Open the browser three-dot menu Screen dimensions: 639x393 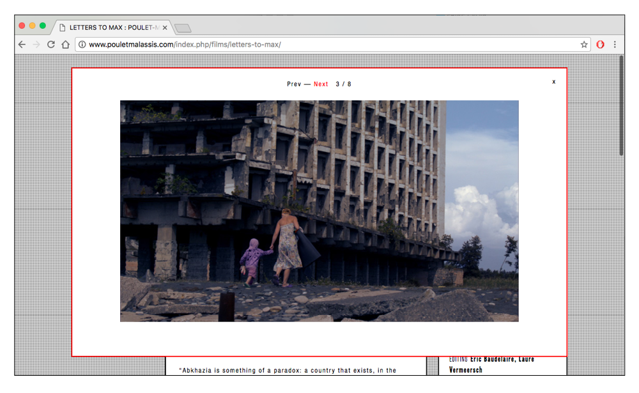(x=615, y=45)
